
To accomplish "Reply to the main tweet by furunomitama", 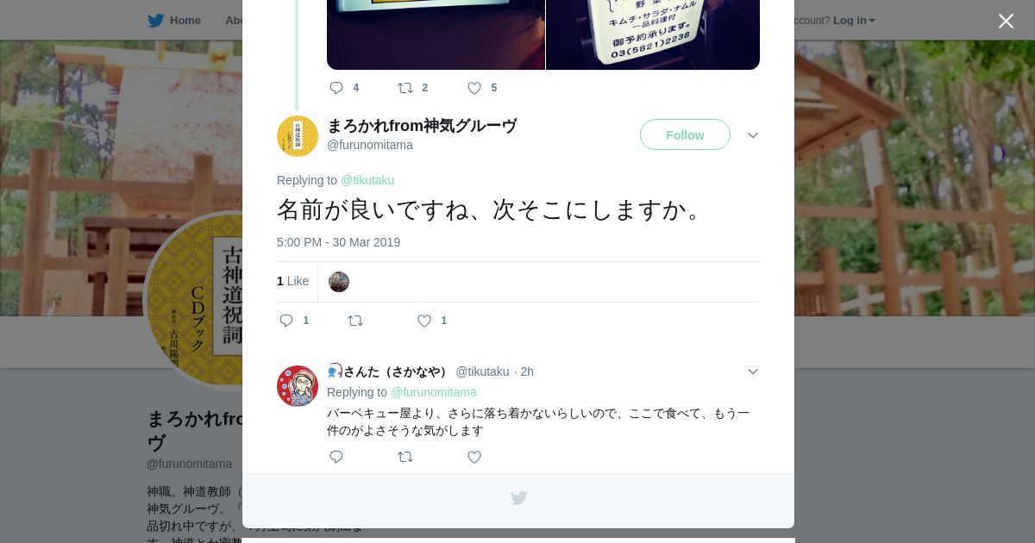I will 286,321.
